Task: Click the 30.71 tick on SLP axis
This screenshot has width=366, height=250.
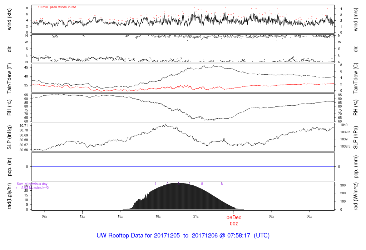Action: tap(24, 125)
